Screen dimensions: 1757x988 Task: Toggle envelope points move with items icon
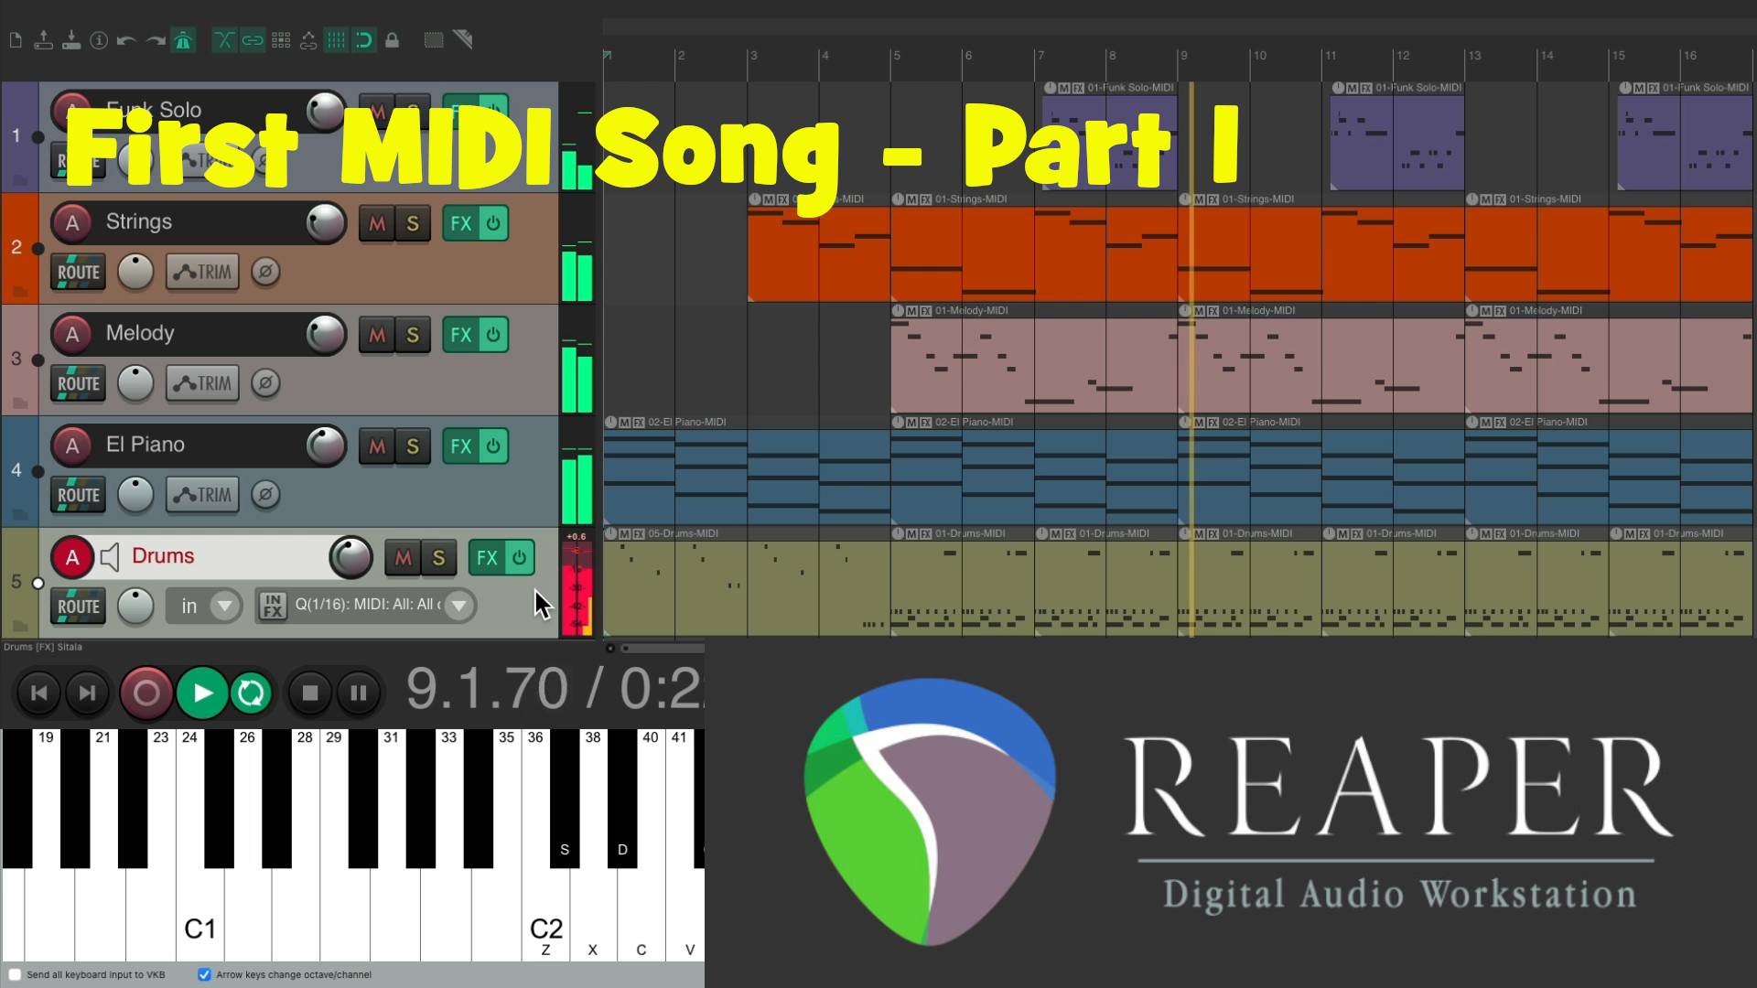[308, 40]
